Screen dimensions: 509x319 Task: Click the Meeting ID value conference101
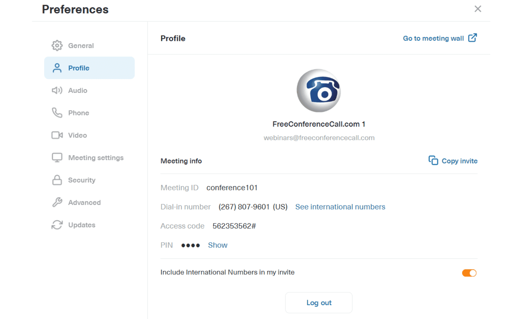coord(232,188)
